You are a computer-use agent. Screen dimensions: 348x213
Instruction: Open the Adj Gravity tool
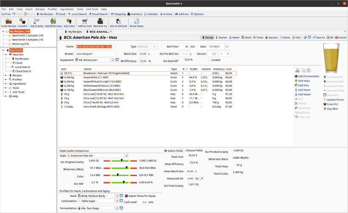(x=37, y=21)
